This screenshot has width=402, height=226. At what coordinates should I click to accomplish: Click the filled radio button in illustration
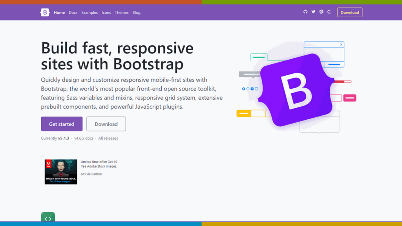point(243,89)
